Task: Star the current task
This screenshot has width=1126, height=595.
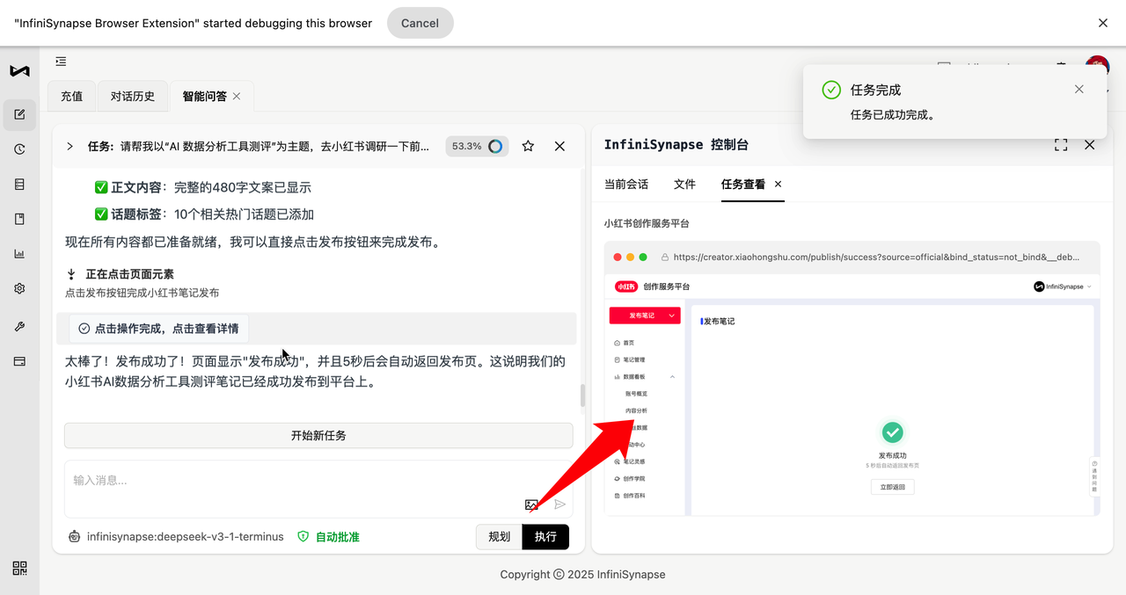Action: 528,146
